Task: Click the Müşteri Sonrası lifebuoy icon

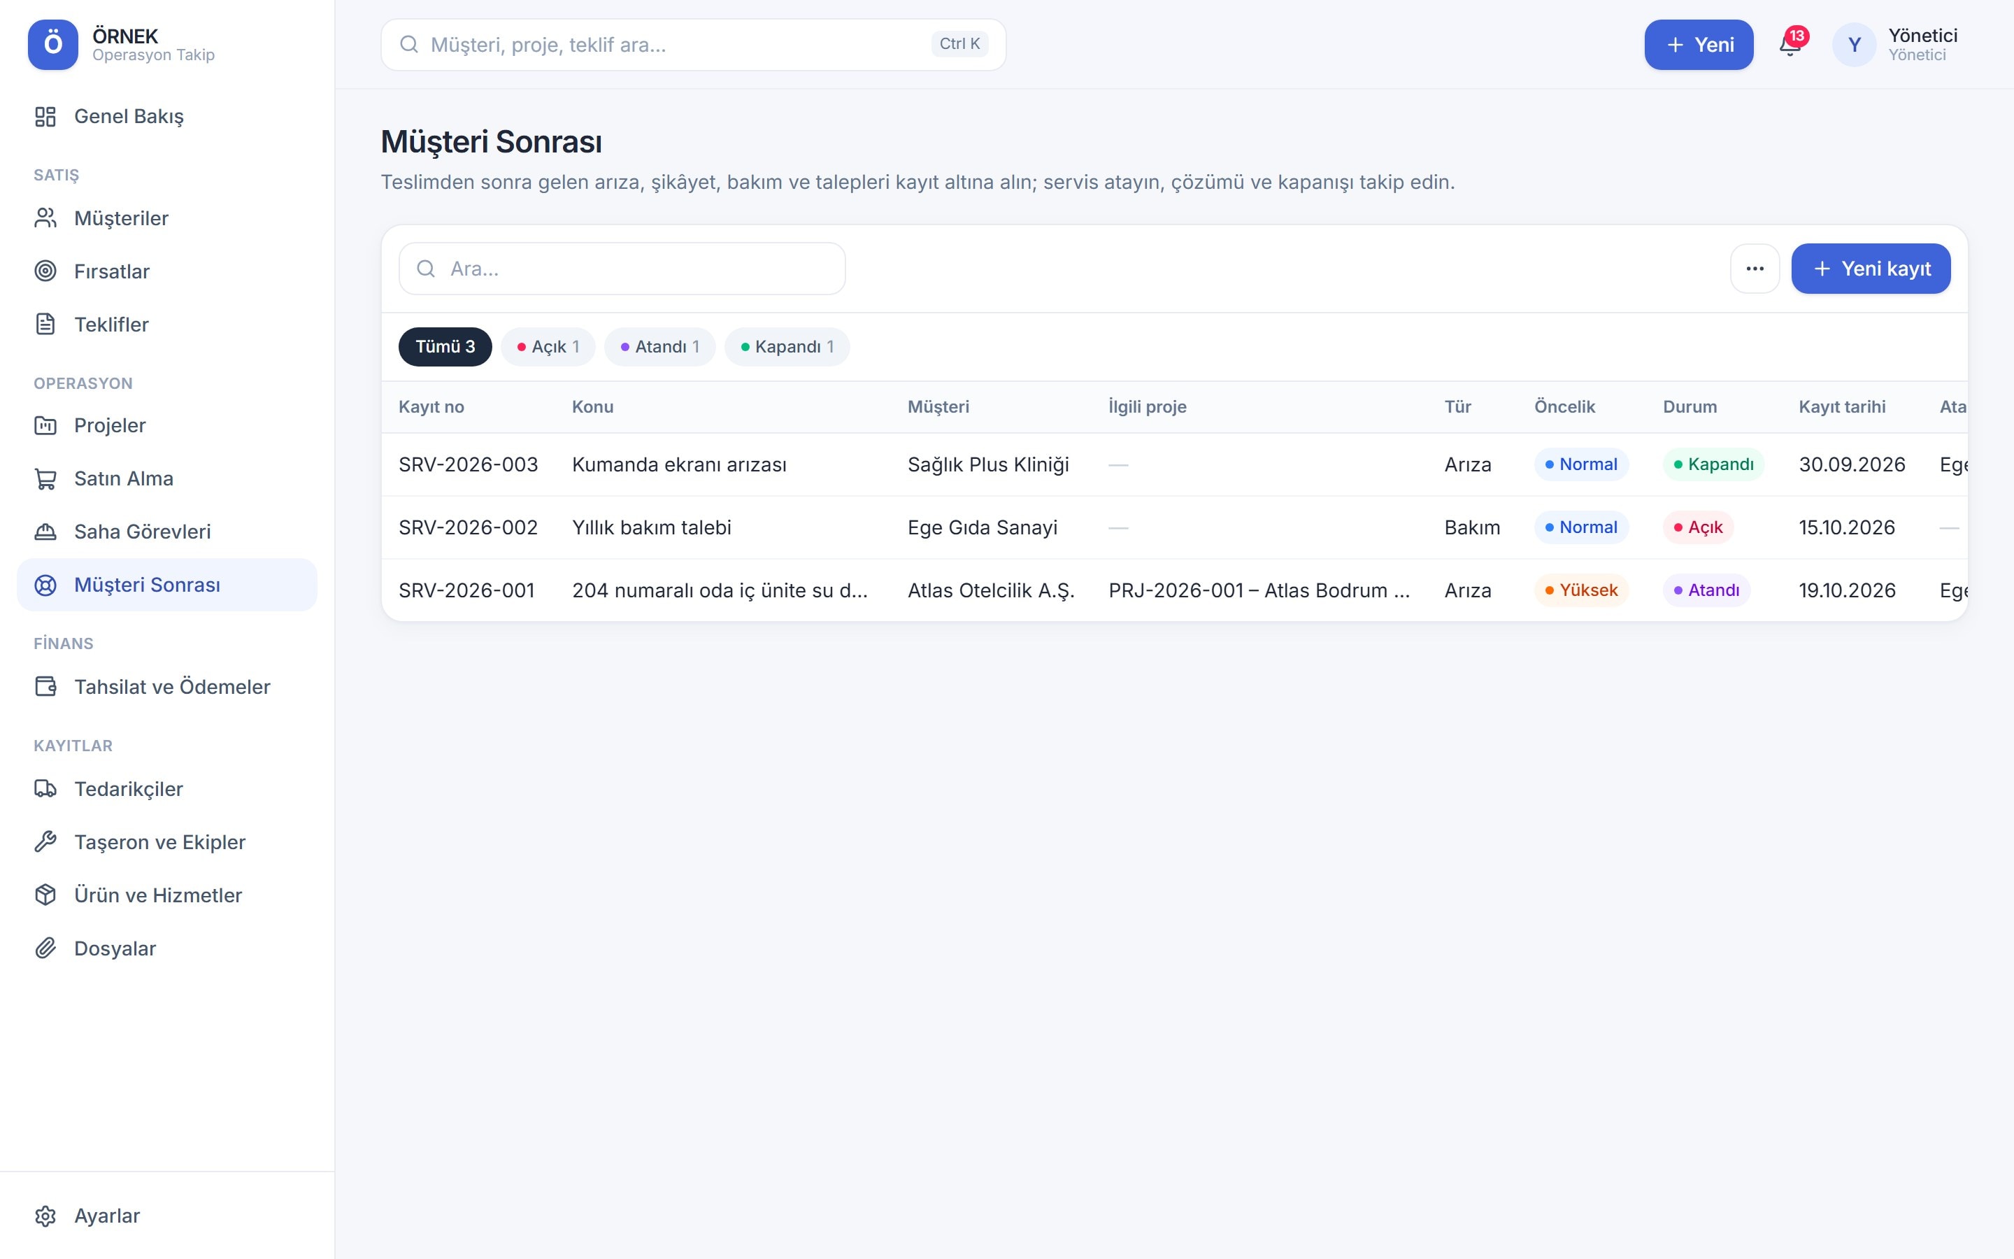Action: click(x=45, y=585)
